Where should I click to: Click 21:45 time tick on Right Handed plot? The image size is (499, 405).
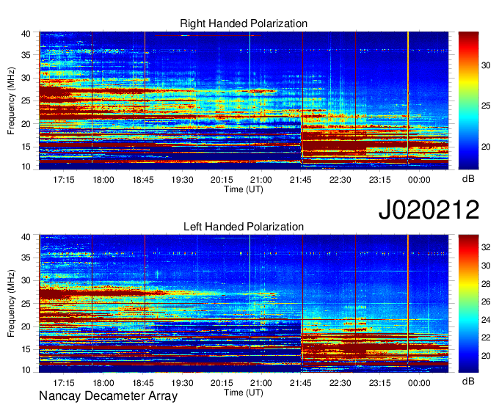(x=300, y=180)
